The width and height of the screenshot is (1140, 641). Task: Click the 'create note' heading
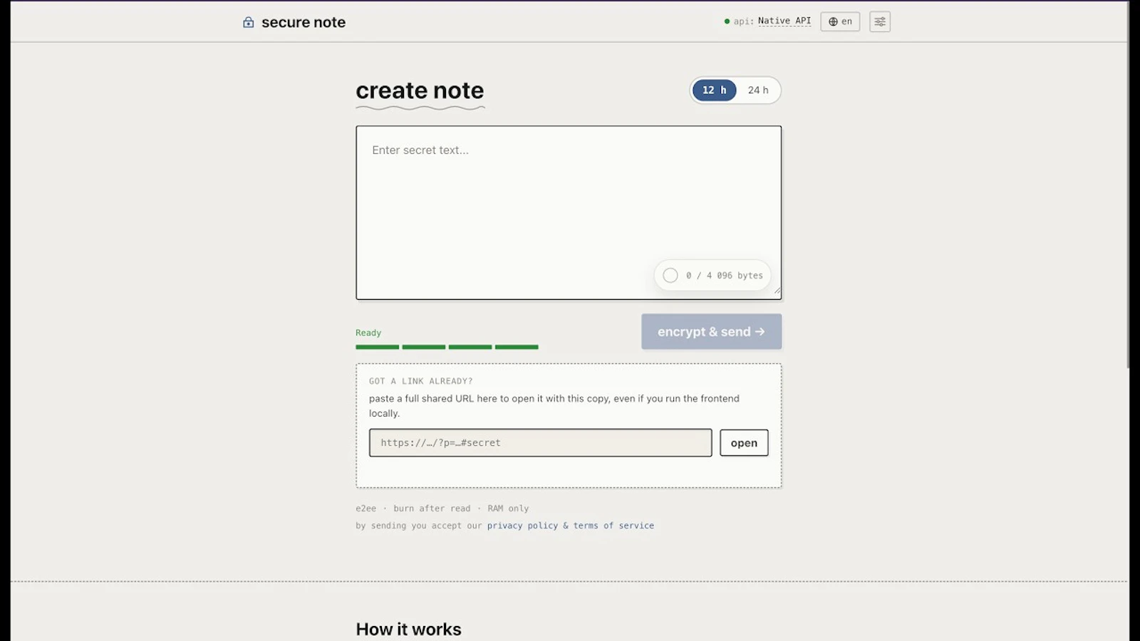420,90
